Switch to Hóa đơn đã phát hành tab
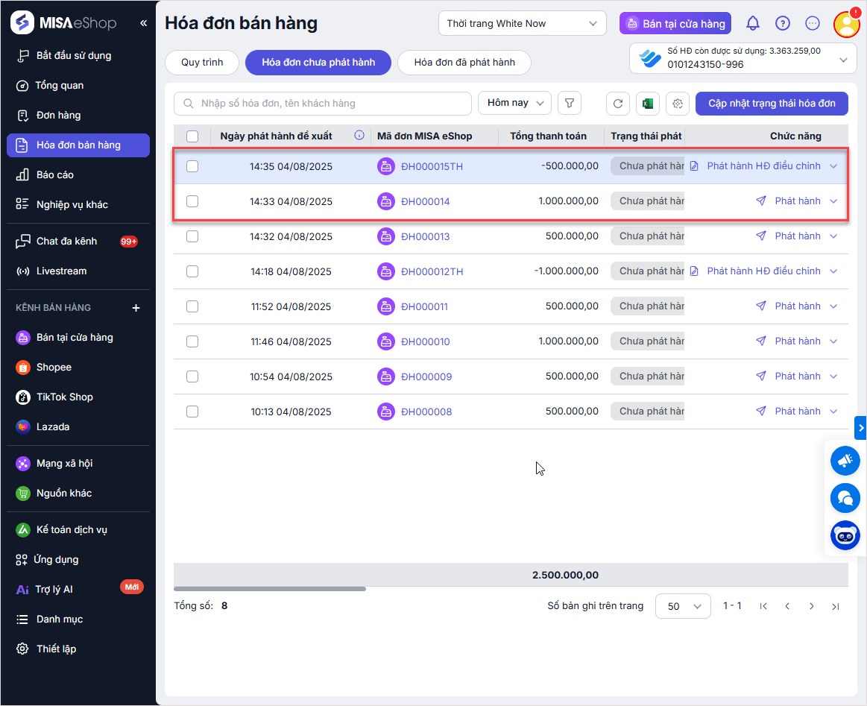 pyautogui.click(x=464, y=63)
